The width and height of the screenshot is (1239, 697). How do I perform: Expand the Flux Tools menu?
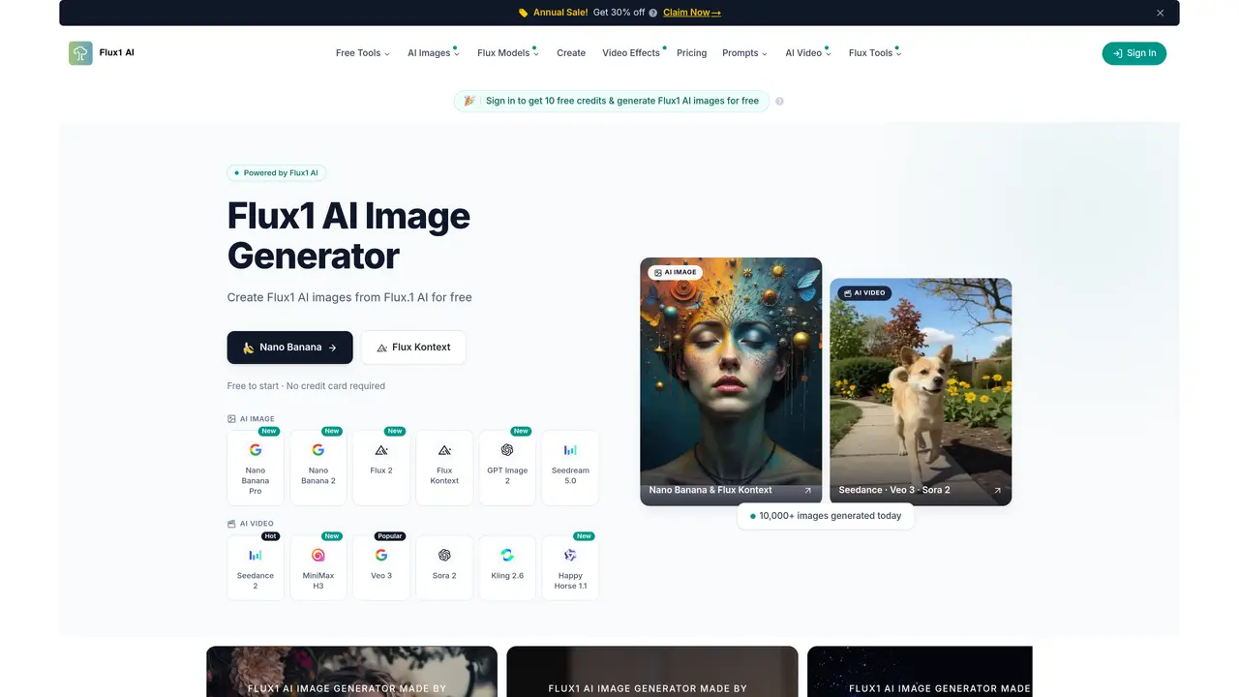(x=874, y=53)
